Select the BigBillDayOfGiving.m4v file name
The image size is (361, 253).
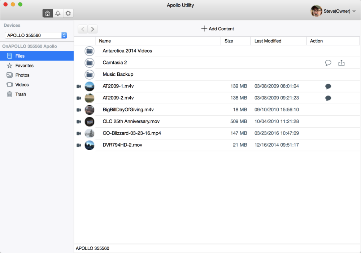coord(128,110)
